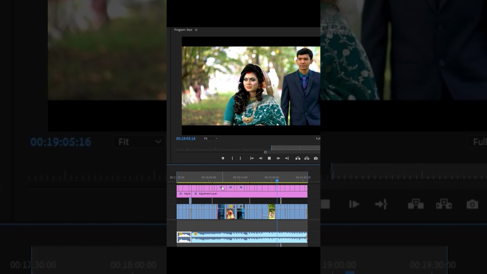This screenshot has height=274, width=487.
Task: Click the 00:19:05:16 playhead timecode
Action: pyautogui.click(x=186, y=139)
